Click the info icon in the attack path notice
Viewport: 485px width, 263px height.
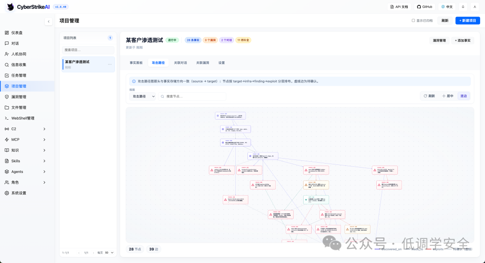pyautogui.click(x=134, y=82)
